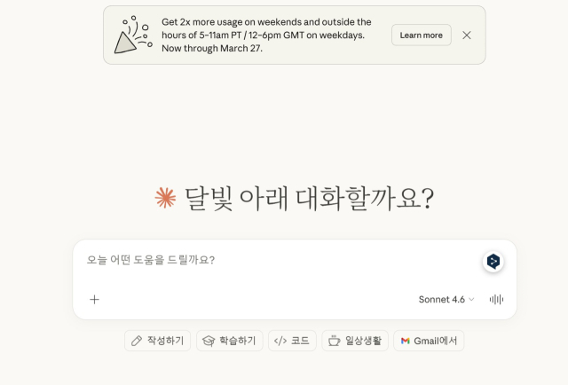
Task: Start voice mode with the waveform icon
Action: tap(496, 300)
